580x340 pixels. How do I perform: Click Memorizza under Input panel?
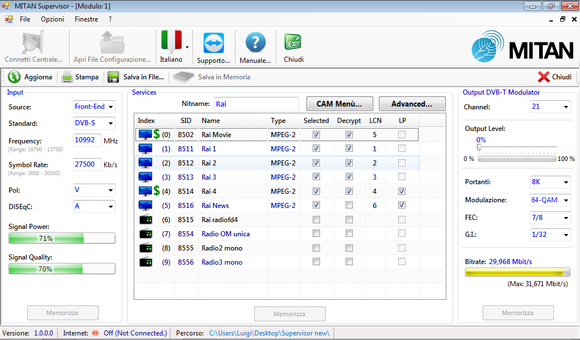(62, 313)
